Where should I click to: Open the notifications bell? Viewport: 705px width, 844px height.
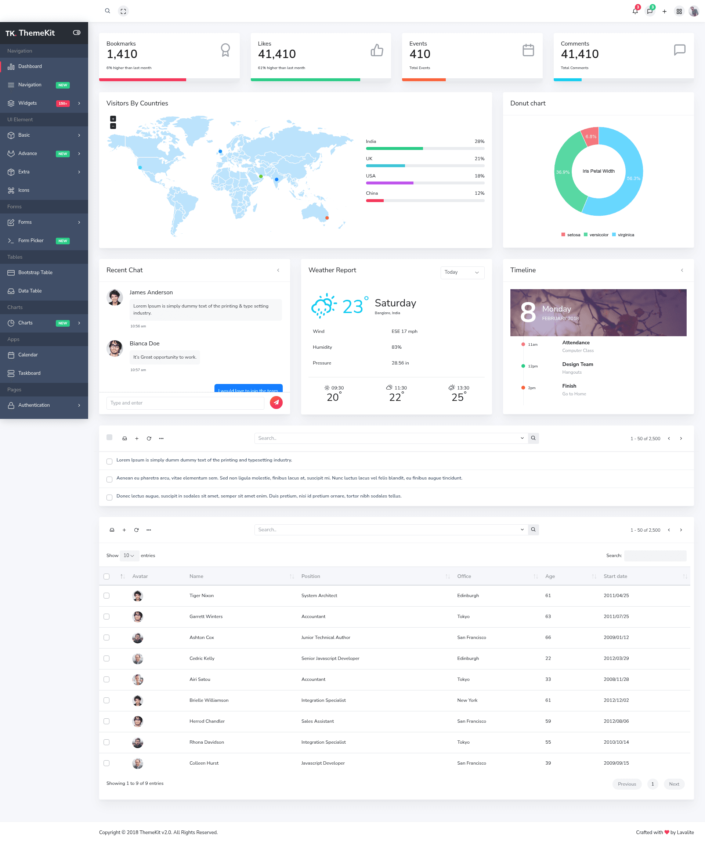point(635,11)
